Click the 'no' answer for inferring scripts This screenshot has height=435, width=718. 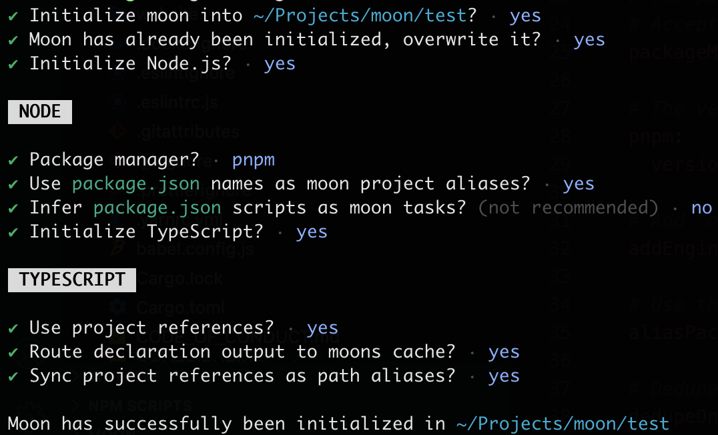coord(701,208)
